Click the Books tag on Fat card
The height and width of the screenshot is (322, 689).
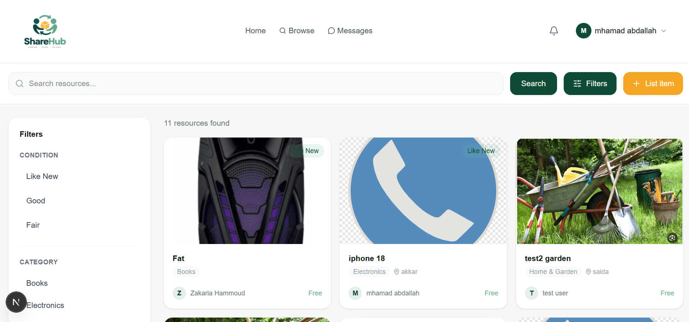[186, 272]
